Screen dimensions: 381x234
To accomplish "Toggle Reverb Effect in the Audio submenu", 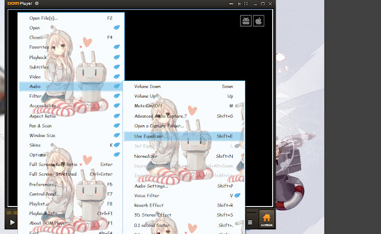I will [x=183, y=205].
